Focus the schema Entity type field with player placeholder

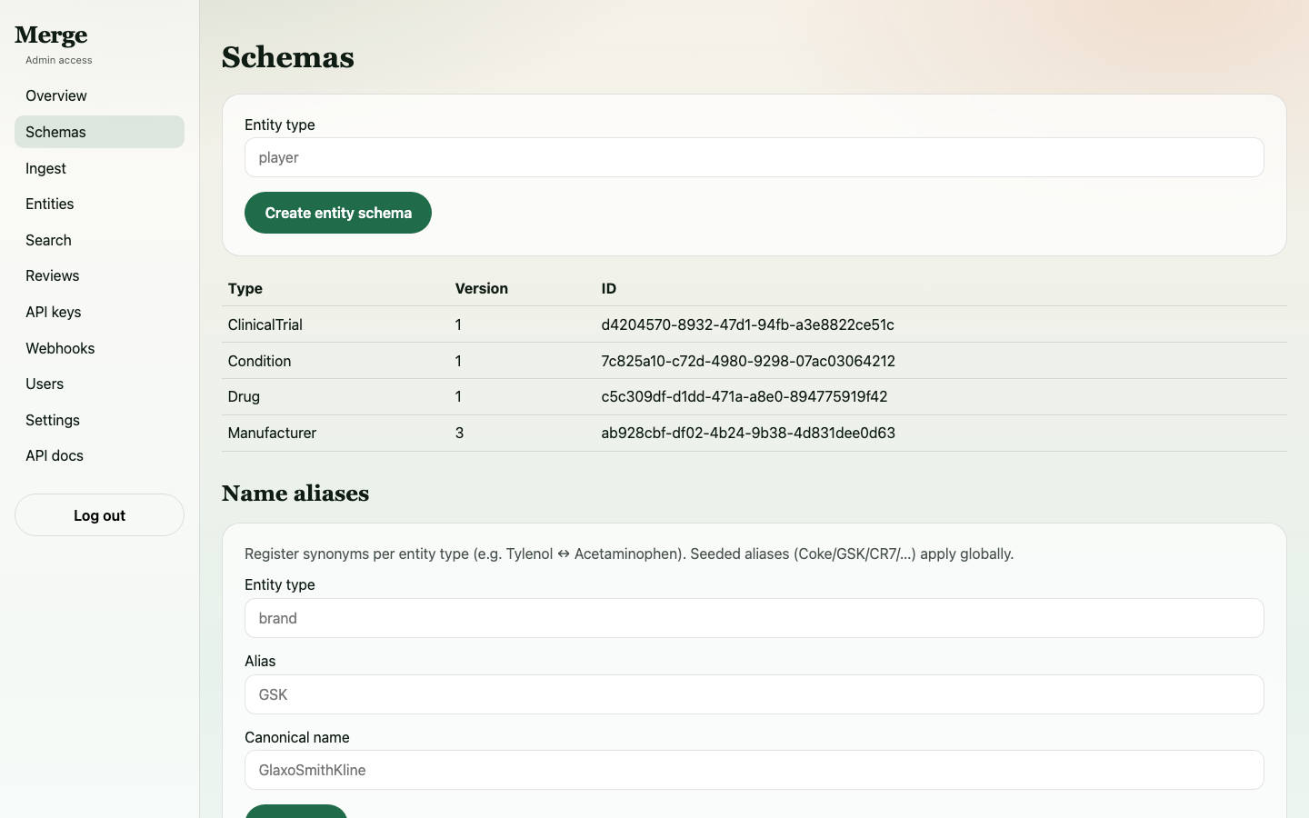[754, 157]
